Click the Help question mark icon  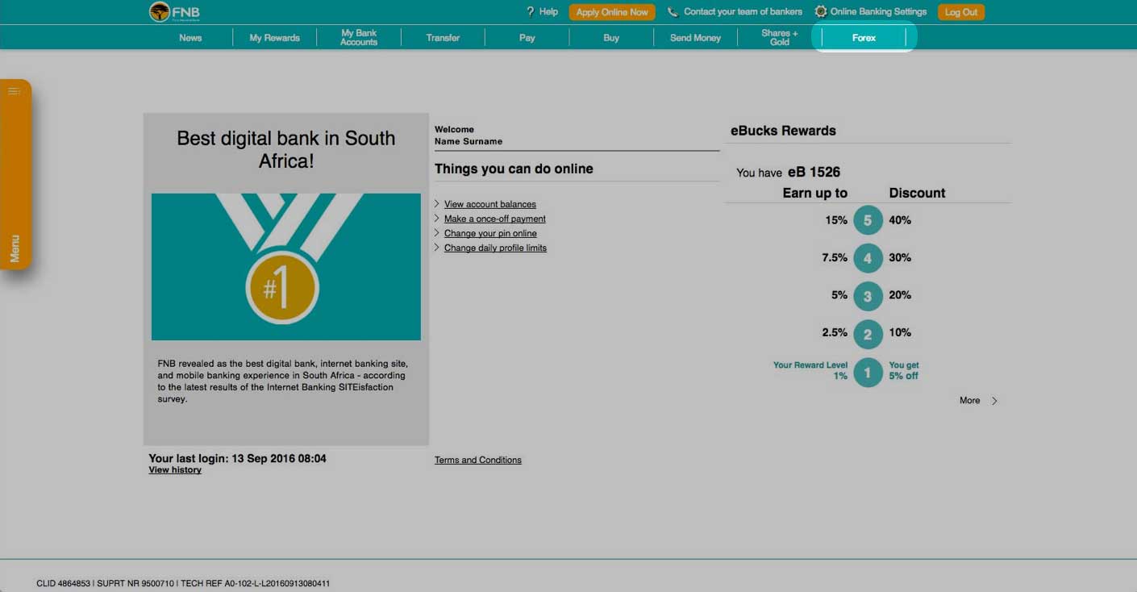point(530,11)
